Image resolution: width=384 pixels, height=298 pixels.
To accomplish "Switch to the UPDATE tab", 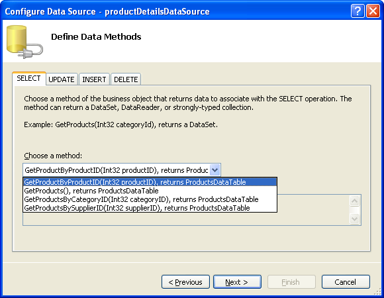I will [x=62, y=79].
